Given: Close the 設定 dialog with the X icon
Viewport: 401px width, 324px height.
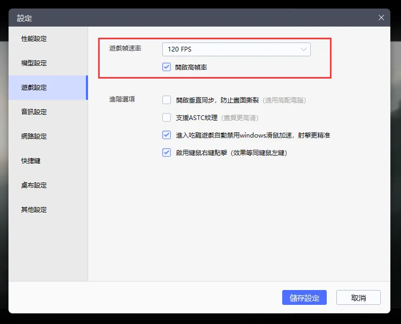Looking at the screenshot, I should tap(381, 18).
